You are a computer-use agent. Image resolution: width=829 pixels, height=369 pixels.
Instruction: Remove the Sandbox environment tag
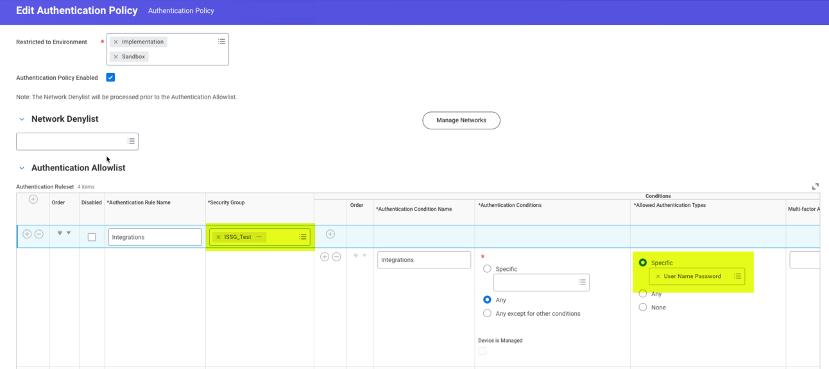coord(115,56)
